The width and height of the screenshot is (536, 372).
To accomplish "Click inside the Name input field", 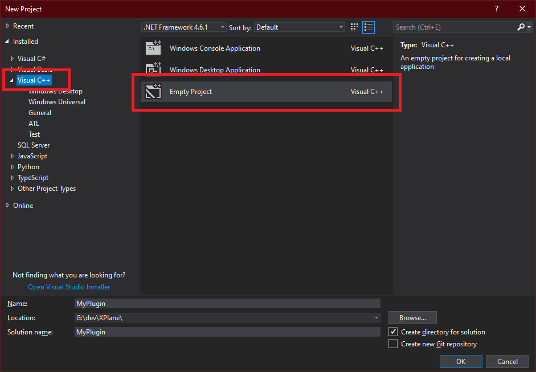I will click(228, 303).
